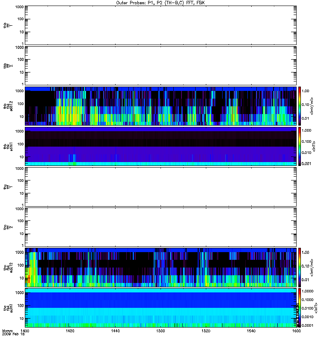321x343 pixels.
Task: Click the '10' y-axis tick of thb fbk edc12 panel
Action: (x=22, y=117)
